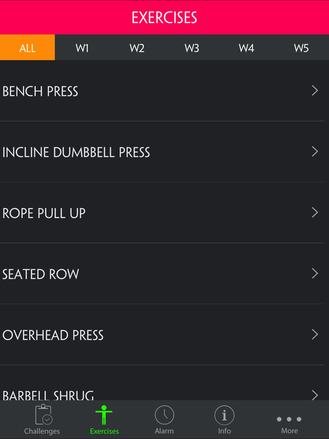Screen dimensions: 329x439
Task: Select the W4 tab
Action: pyautogui.click(x=246, y=48)
